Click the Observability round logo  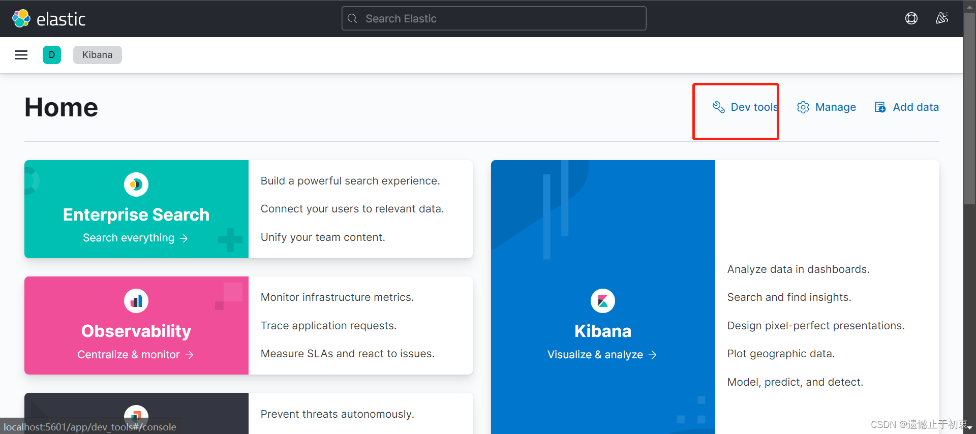click(136, 301)
